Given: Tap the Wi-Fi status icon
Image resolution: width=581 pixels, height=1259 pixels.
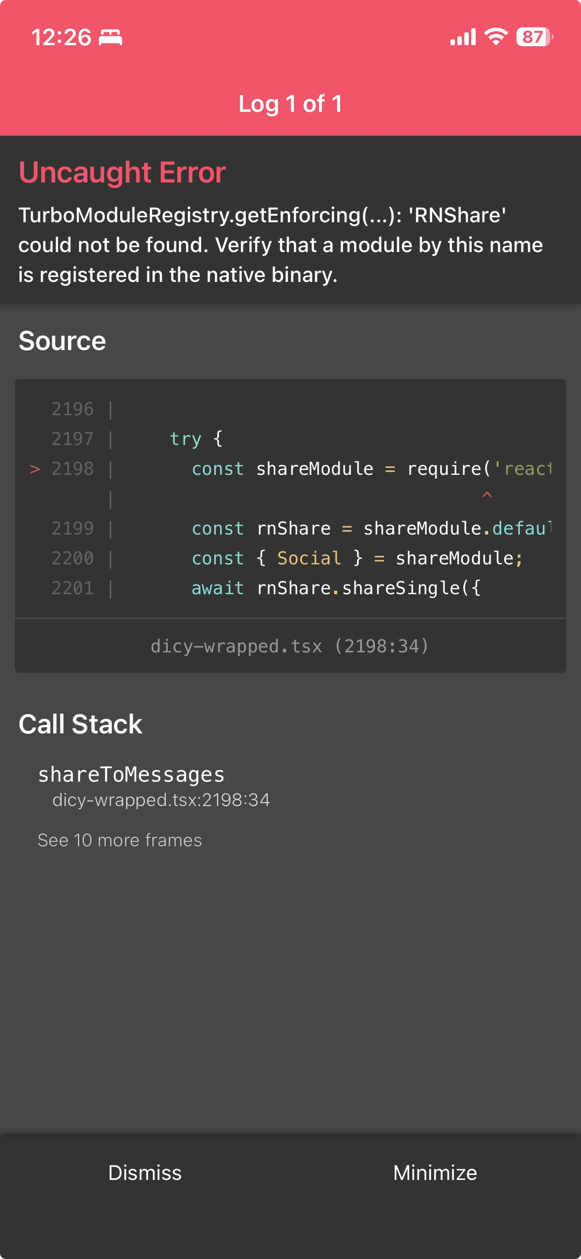Looking at the screenshot, I should click(x=496, y=37).
